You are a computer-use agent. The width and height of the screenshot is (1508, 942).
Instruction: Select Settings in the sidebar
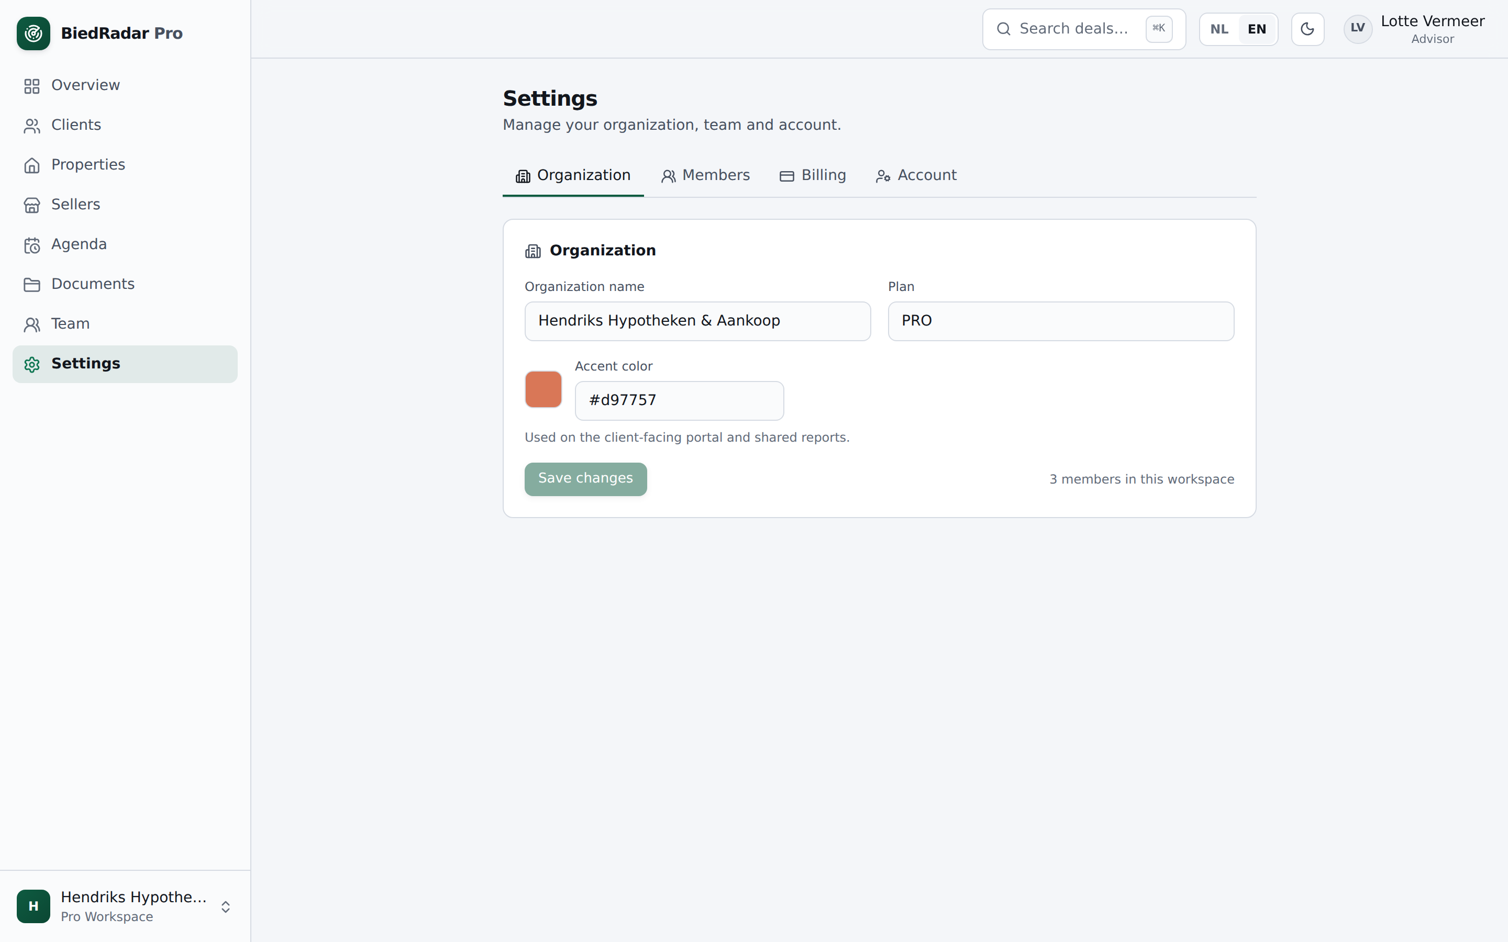coord(125,364)
